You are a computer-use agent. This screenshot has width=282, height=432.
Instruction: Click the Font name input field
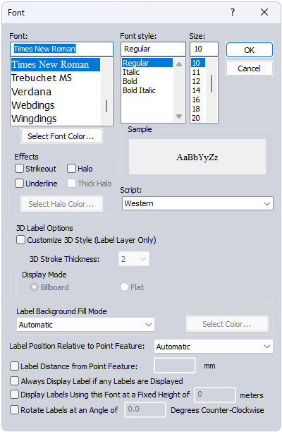click(61, 49)
